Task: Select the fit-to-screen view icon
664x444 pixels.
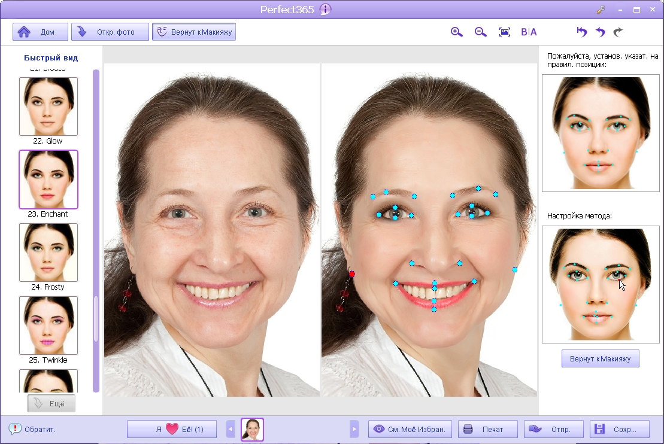Action: click(504, 32)
